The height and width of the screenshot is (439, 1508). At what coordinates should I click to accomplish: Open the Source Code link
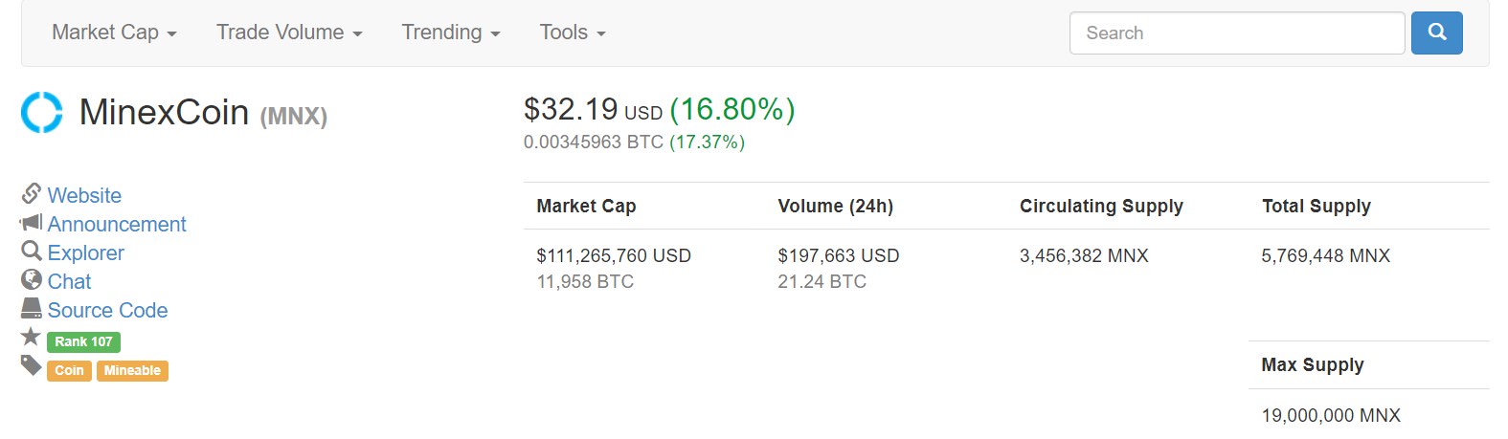pos(107,310)
